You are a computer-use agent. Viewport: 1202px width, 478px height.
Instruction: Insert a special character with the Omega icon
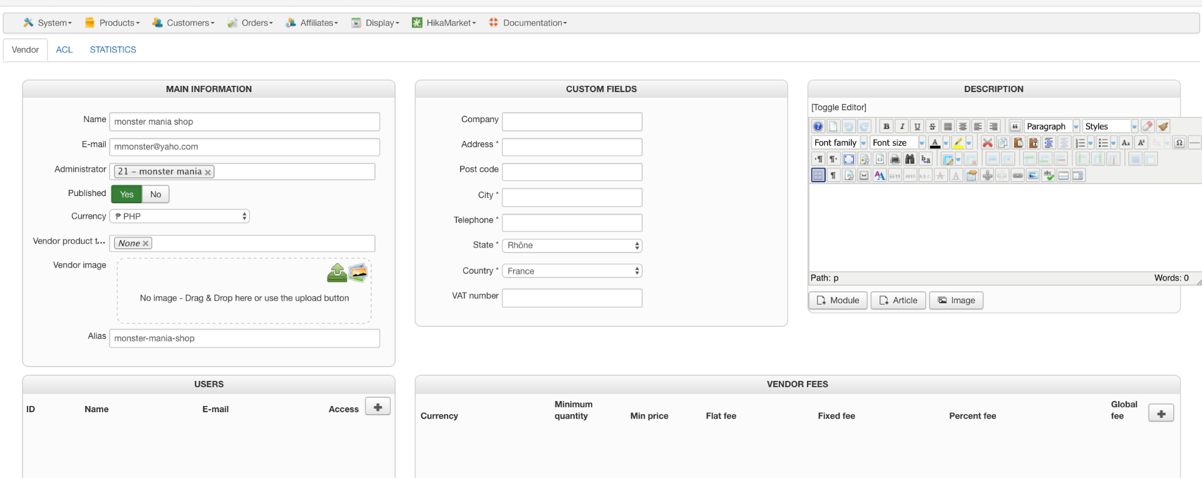tap(1179, 143)
